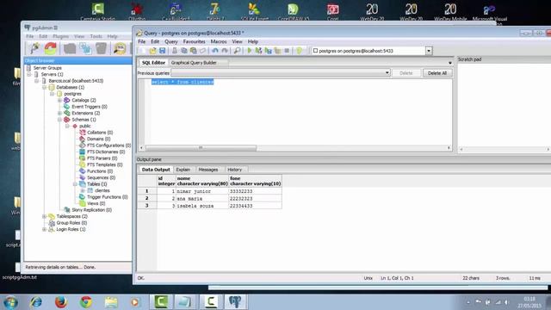Expand the Extensions (2) tree node
Screen dimensions: 551x310
(x=59, y=113)
